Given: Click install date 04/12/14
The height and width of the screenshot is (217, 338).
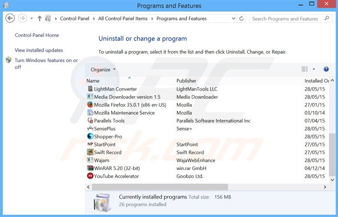Looking at the screenshot, I should coord(314,168).
